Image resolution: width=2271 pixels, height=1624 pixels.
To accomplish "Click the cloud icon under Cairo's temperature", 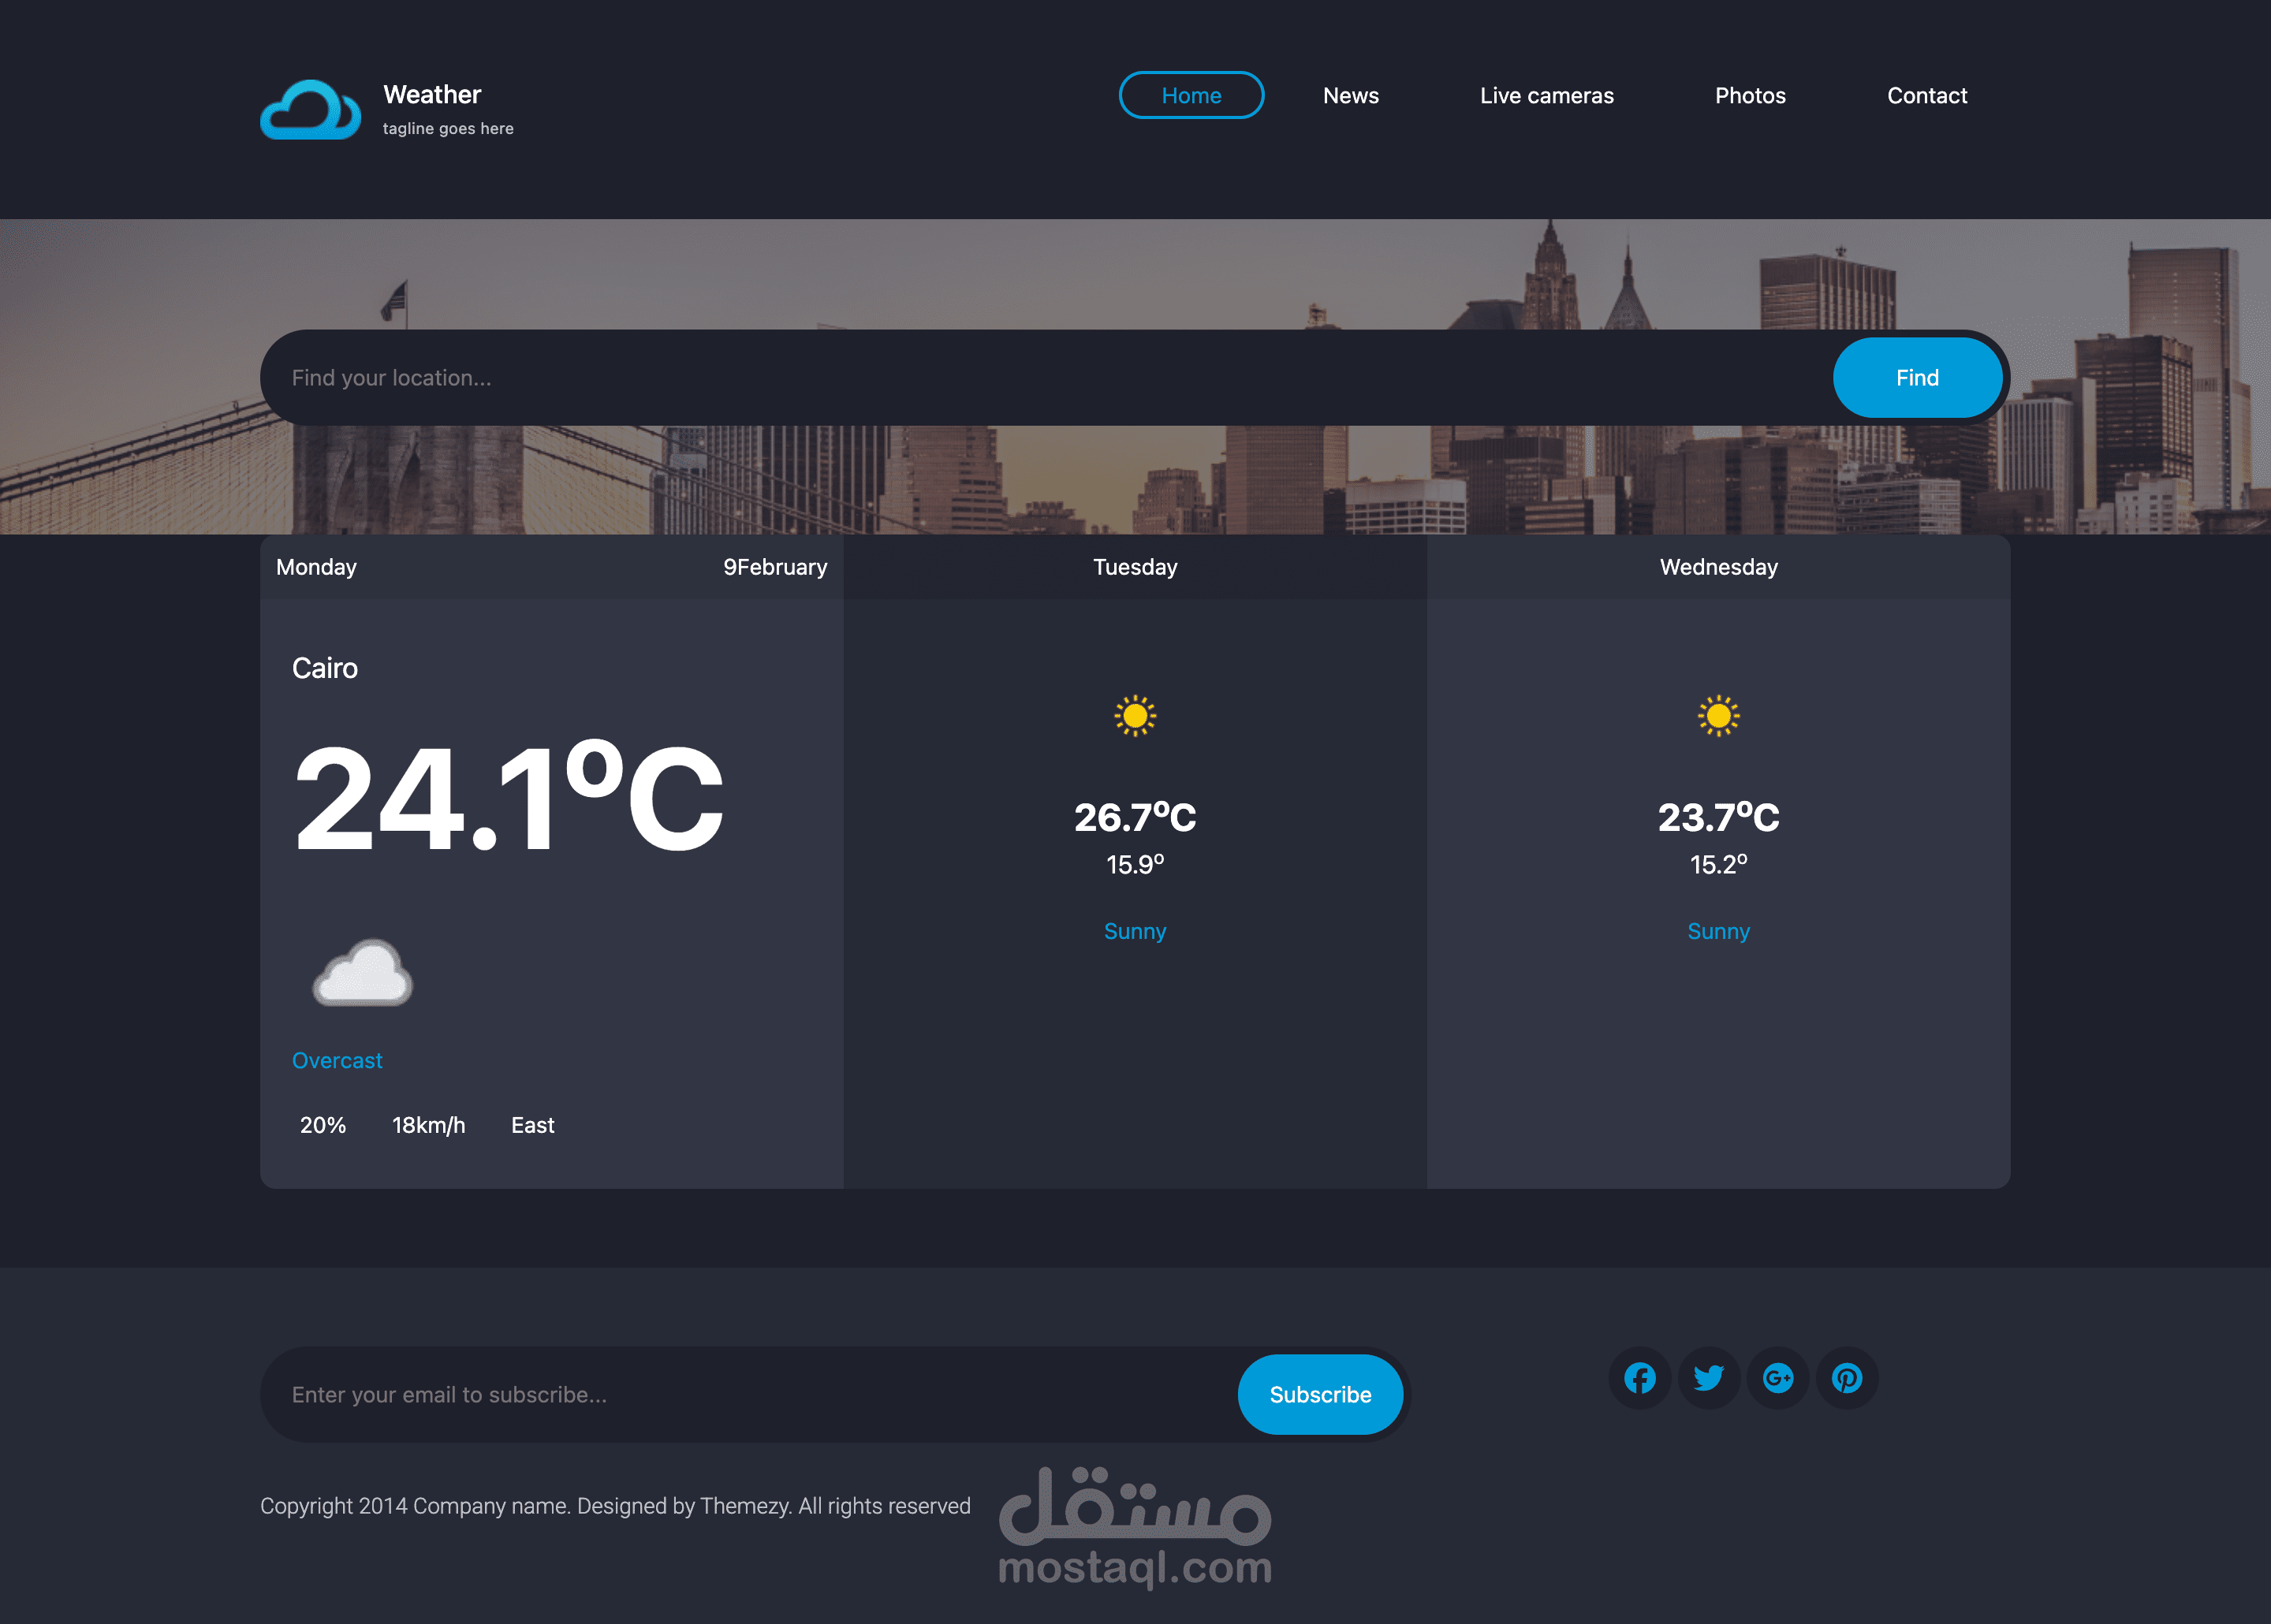I will [x=360, y=975].
